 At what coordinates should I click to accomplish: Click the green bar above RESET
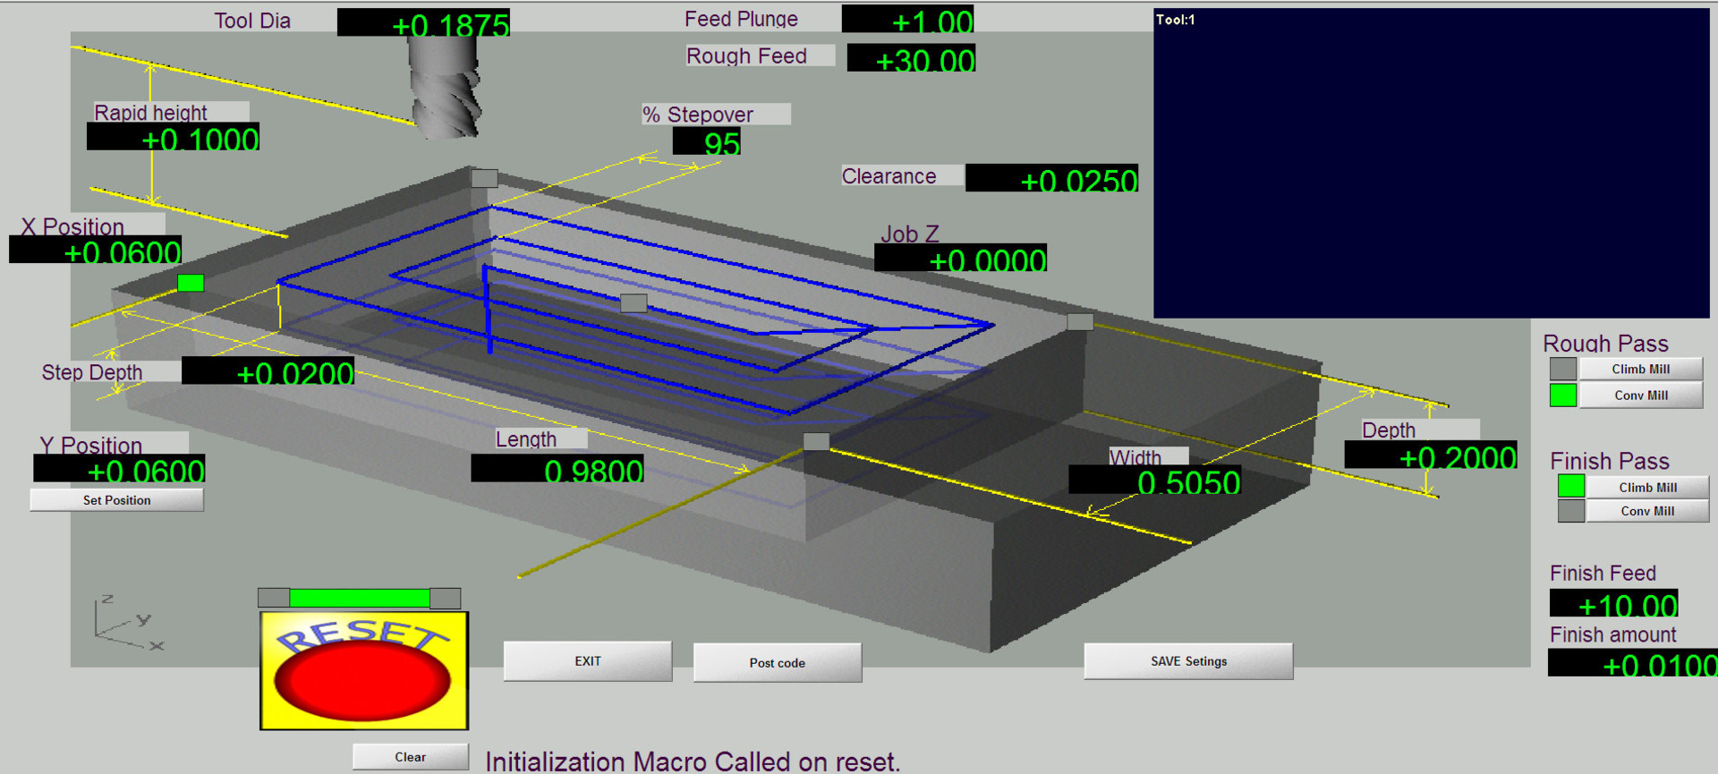pos(359,598)
